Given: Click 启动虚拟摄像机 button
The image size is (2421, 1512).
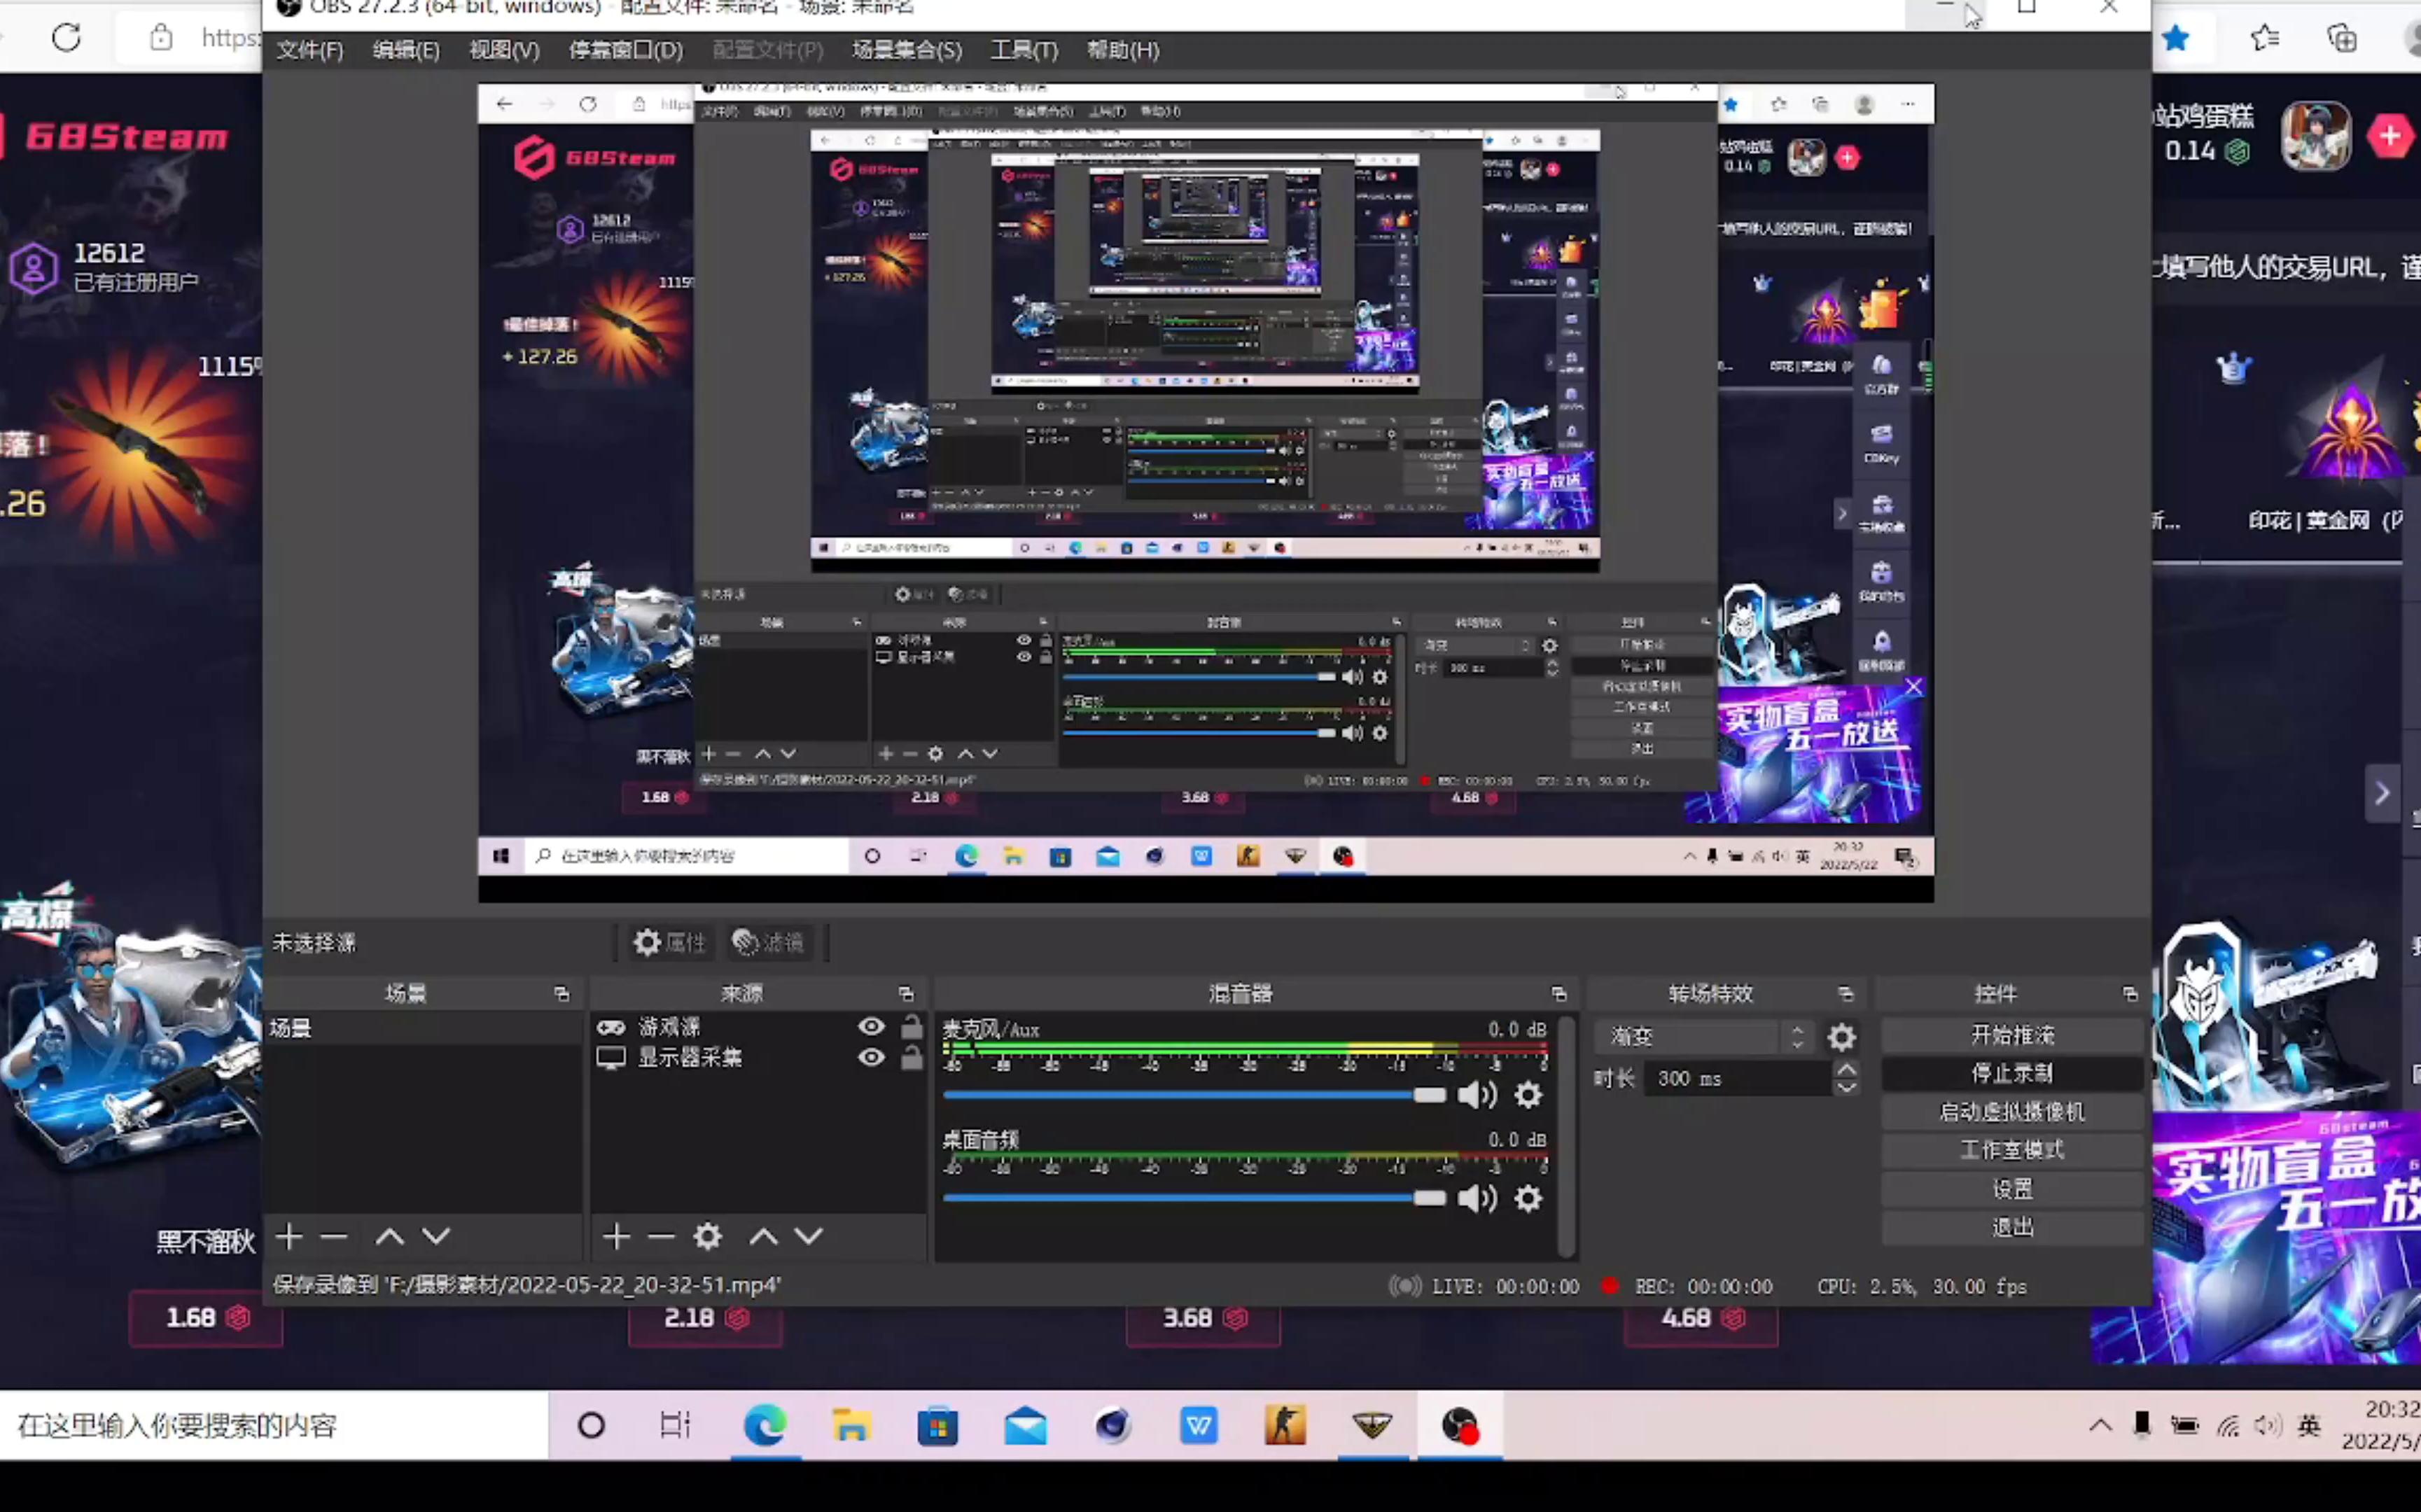Looking at the screenshot, I should coord(2012,1112).
